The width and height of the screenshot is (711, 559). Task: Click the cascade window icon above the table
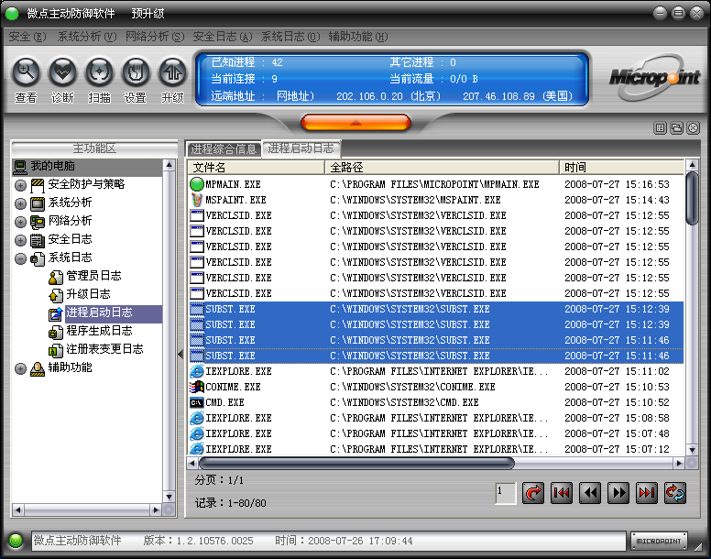coord(676,128)
